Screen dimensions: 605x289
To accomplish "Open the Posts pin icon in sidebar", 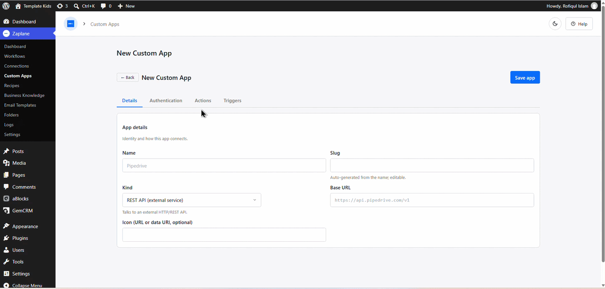I will (x=6, y=151).
